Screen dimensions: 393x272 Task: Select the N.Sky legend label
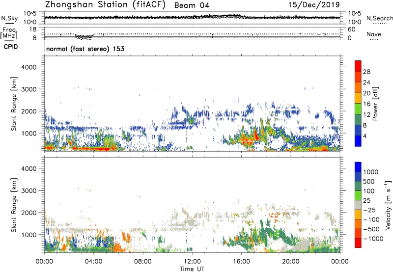9,18
